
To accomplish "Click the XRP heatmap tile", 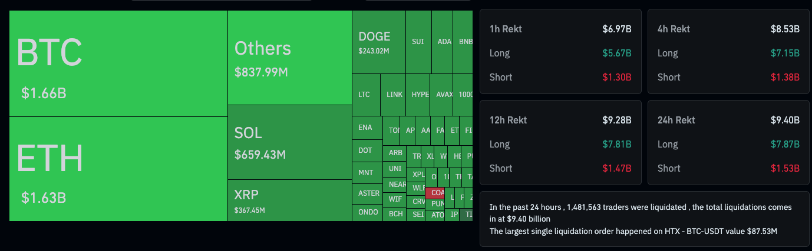I will [x=289, y=200].
